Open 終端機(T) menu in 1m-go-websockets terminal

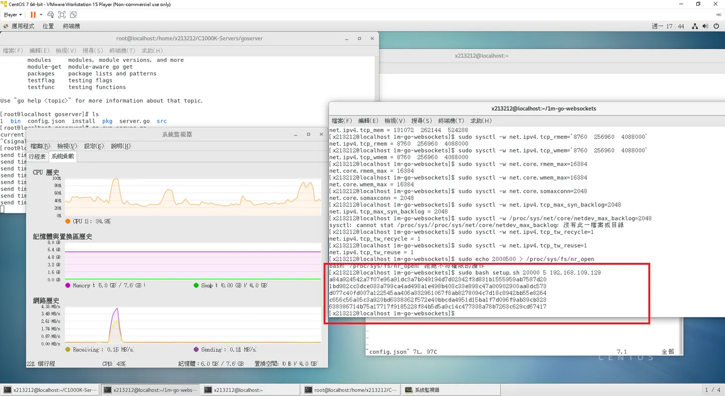[451, 121]
